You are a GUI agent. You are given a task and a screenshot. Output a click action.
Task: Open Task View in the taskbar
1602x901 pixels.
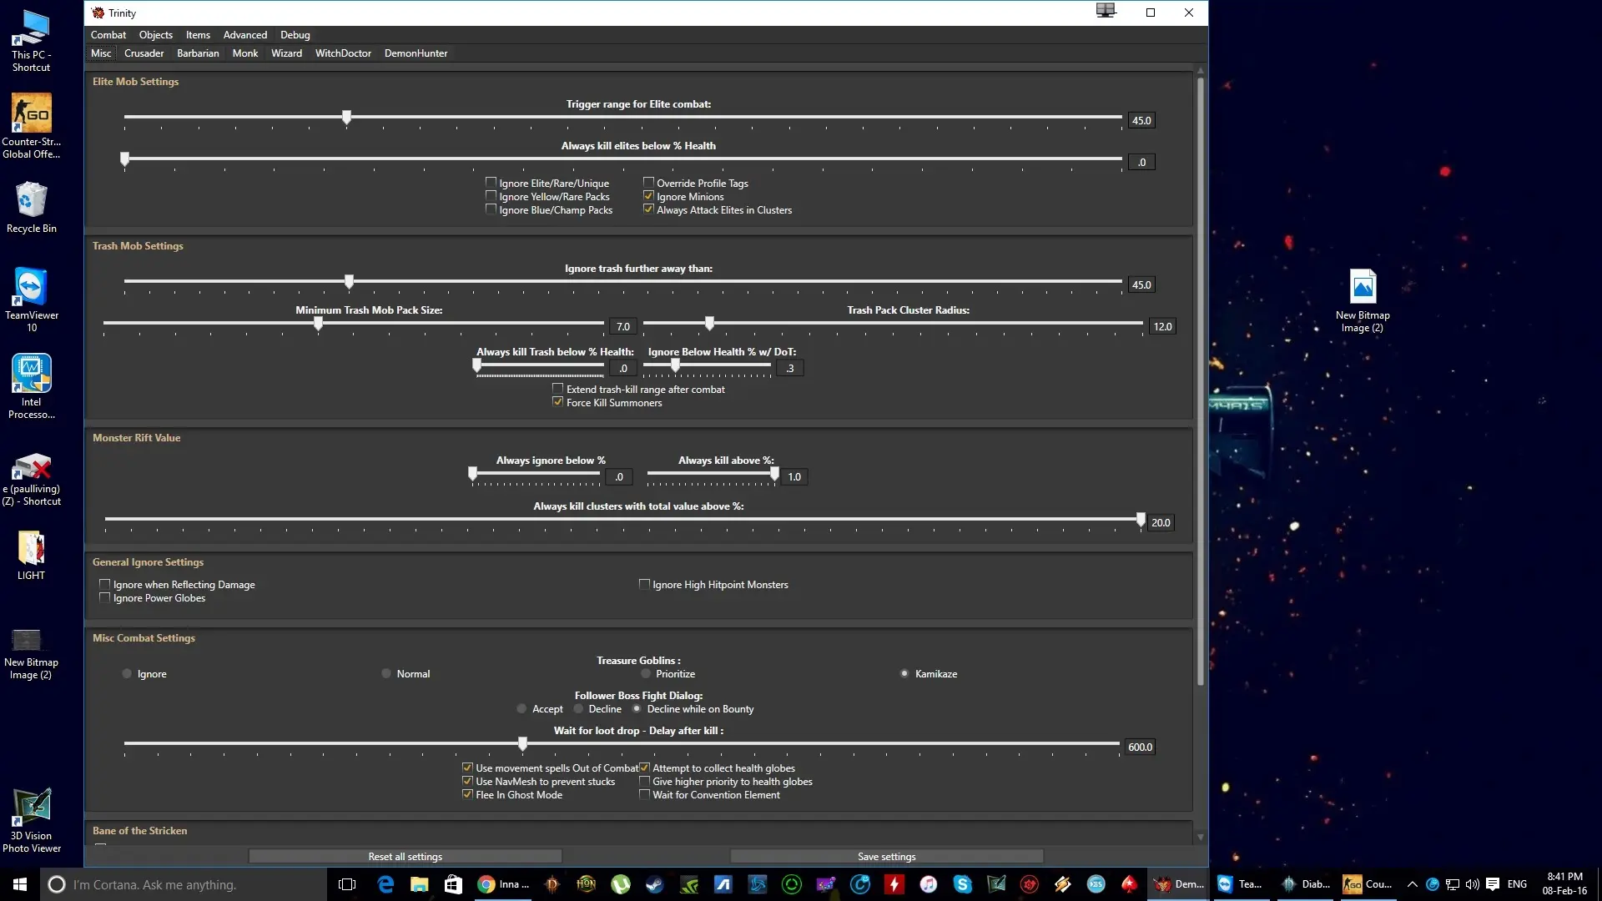pyautogui.click(x=347, y=884)
